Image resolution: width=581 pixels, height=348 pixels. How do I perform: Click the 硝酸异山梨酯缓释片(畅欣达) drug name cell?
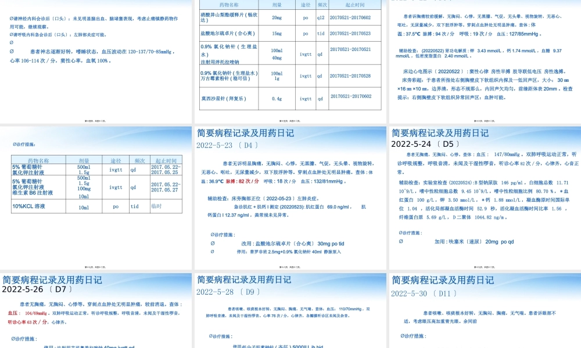tap(229, 17)
